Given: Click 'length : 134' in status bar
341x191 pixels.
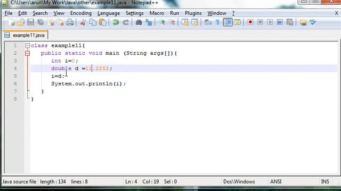Looking at the screenshot, I should (53, 181).
